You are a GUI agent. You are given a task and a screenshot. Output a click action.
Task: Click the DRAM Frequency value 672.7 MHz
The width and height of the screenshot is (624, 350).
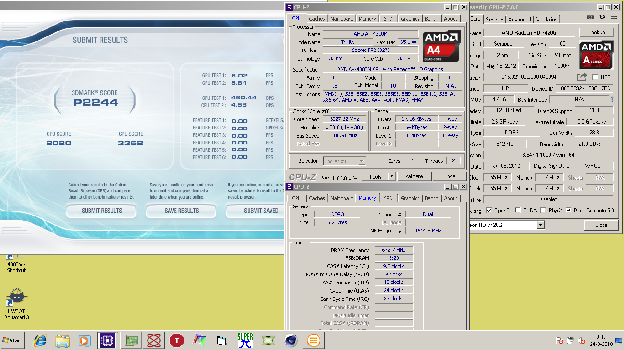(394, 250)
